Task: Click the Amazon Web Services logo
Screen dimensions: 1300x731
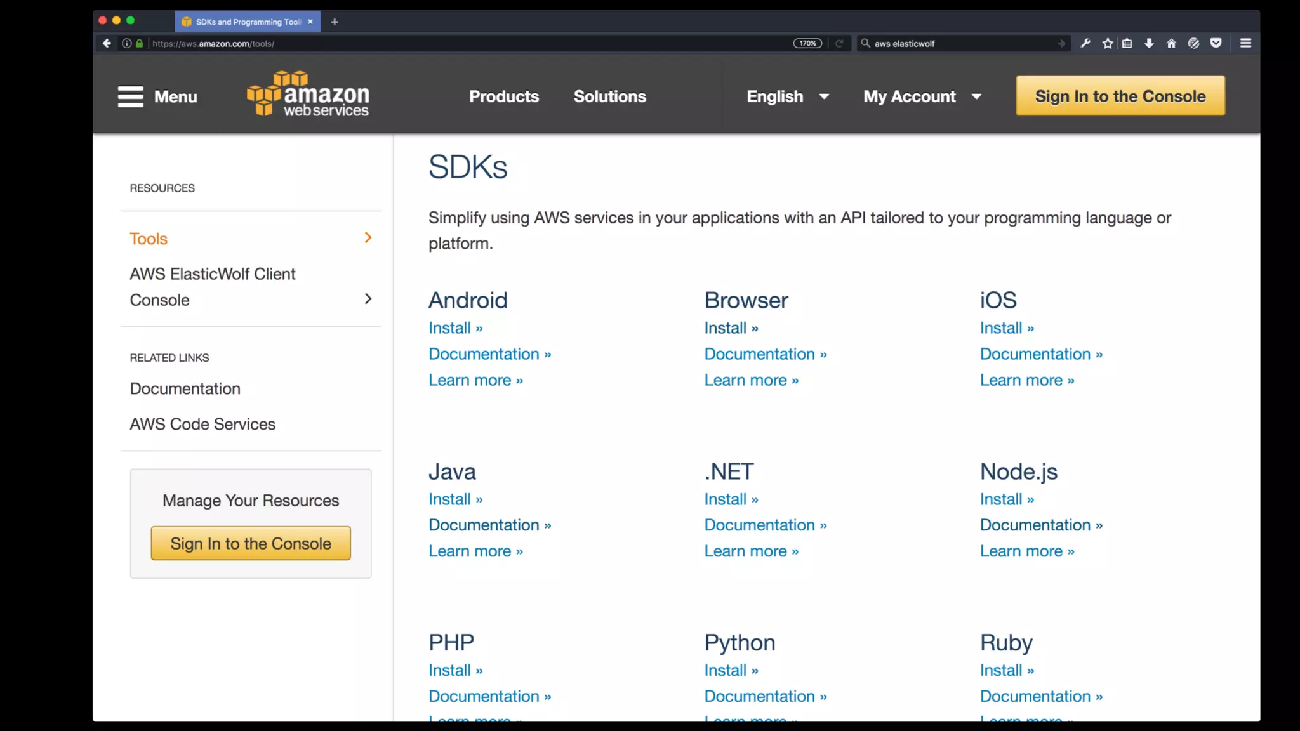Action: click(308, 94)
